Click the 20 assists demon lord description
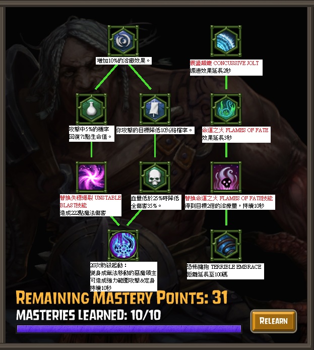This screenshot has height=350, width=314. coord(123,276)
